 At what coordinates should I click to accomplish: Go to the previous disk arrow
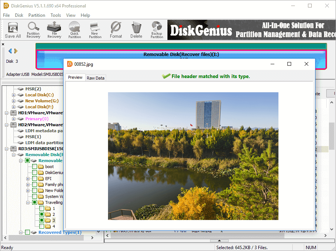10,51
